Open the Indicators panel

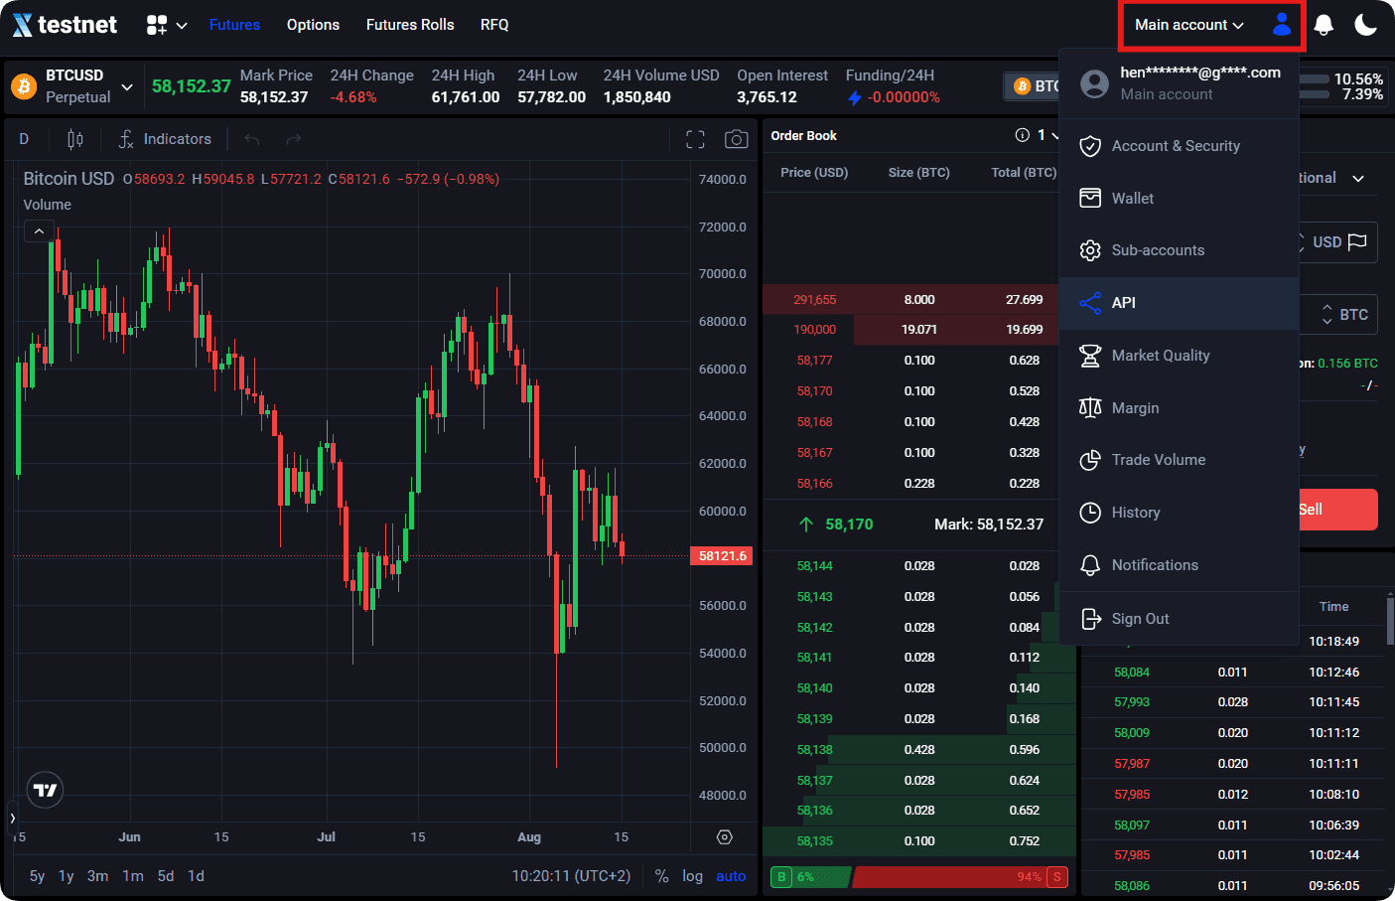pos(165,139)
